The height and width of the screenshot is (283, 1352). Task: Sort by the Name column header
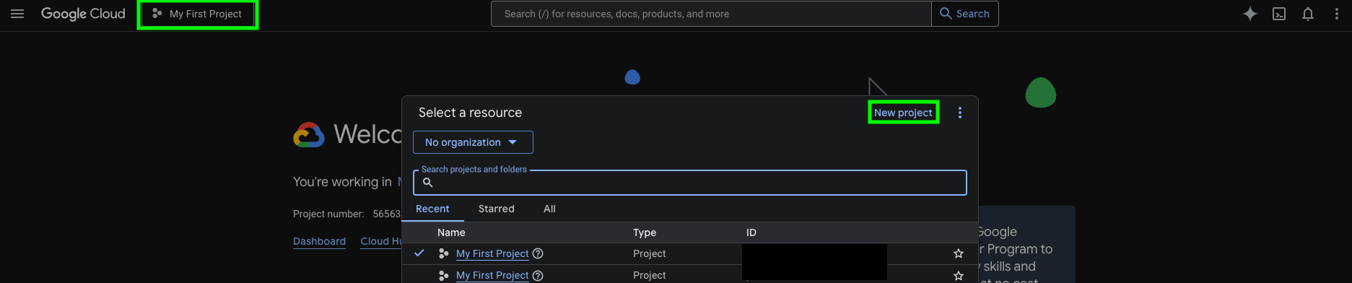451,232
